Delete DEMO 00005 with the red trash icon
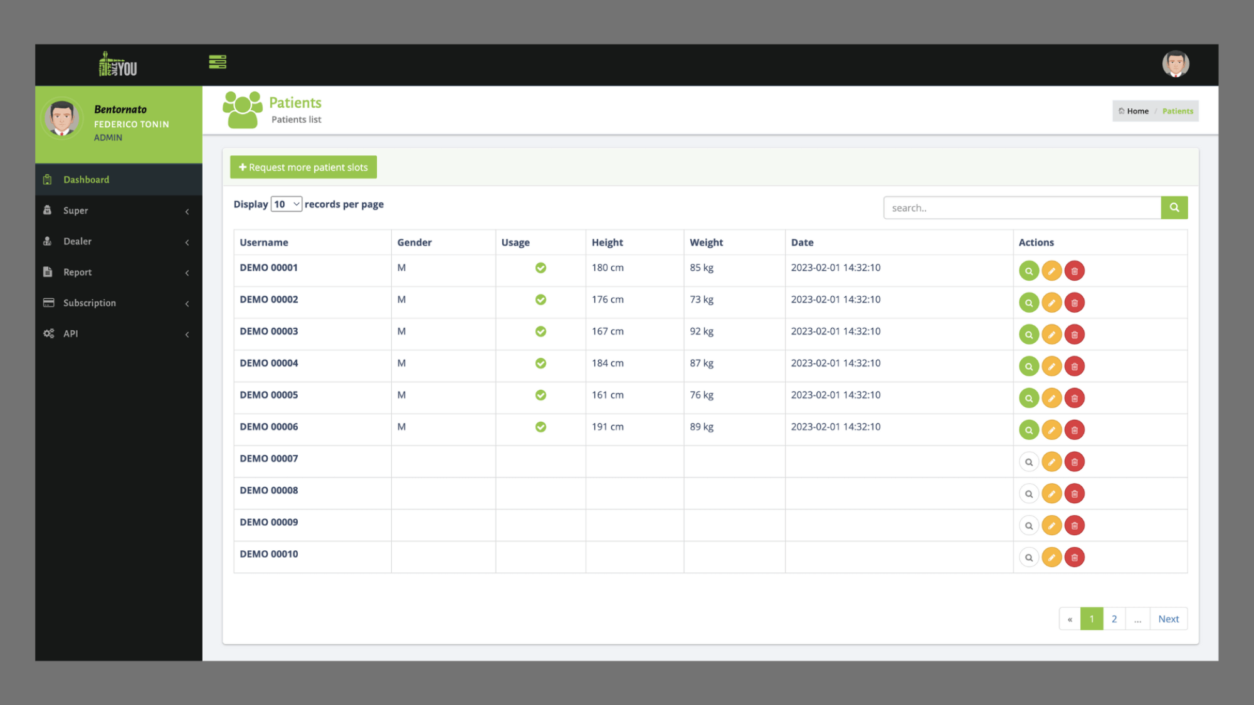1254x705 pixels. [1074, 398]
